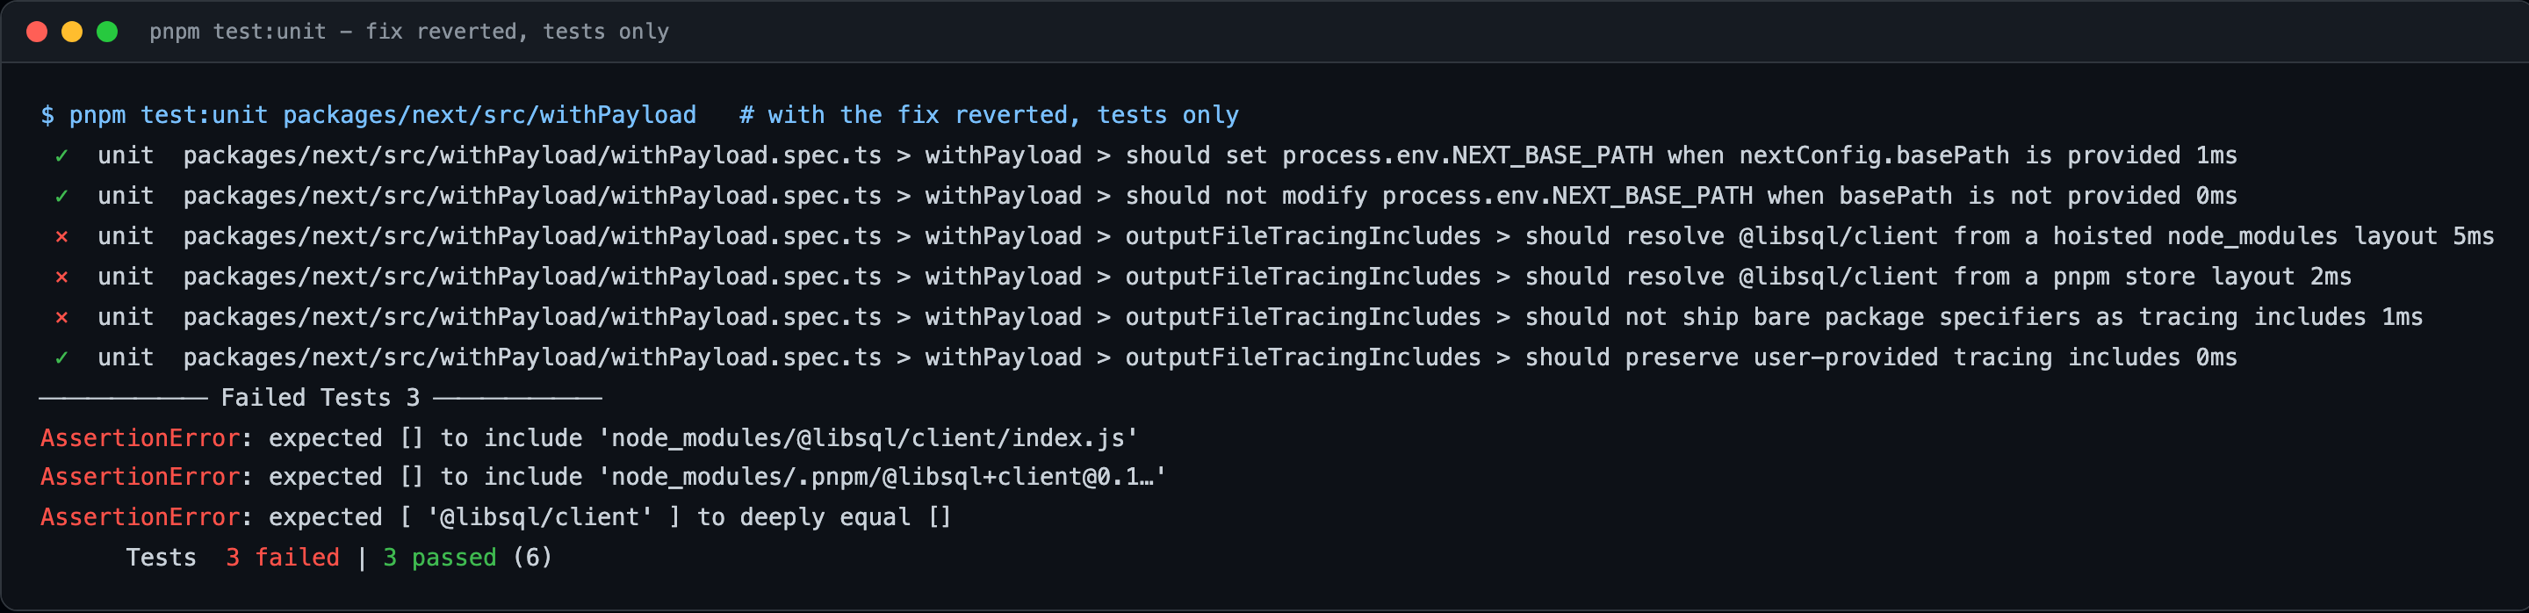Click the 'Failed Tests 3' section header
The height and width of the screenshot is (613, 2529).
coord(320,397)
